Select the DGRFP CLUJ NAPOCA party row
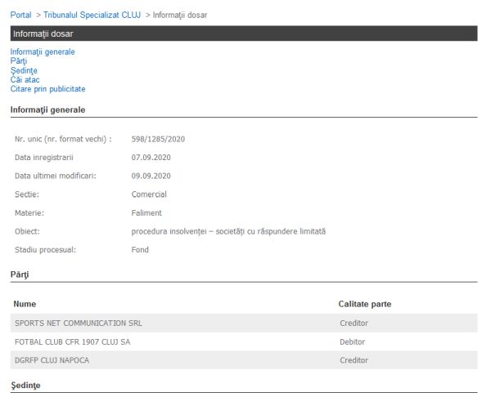 52,360
